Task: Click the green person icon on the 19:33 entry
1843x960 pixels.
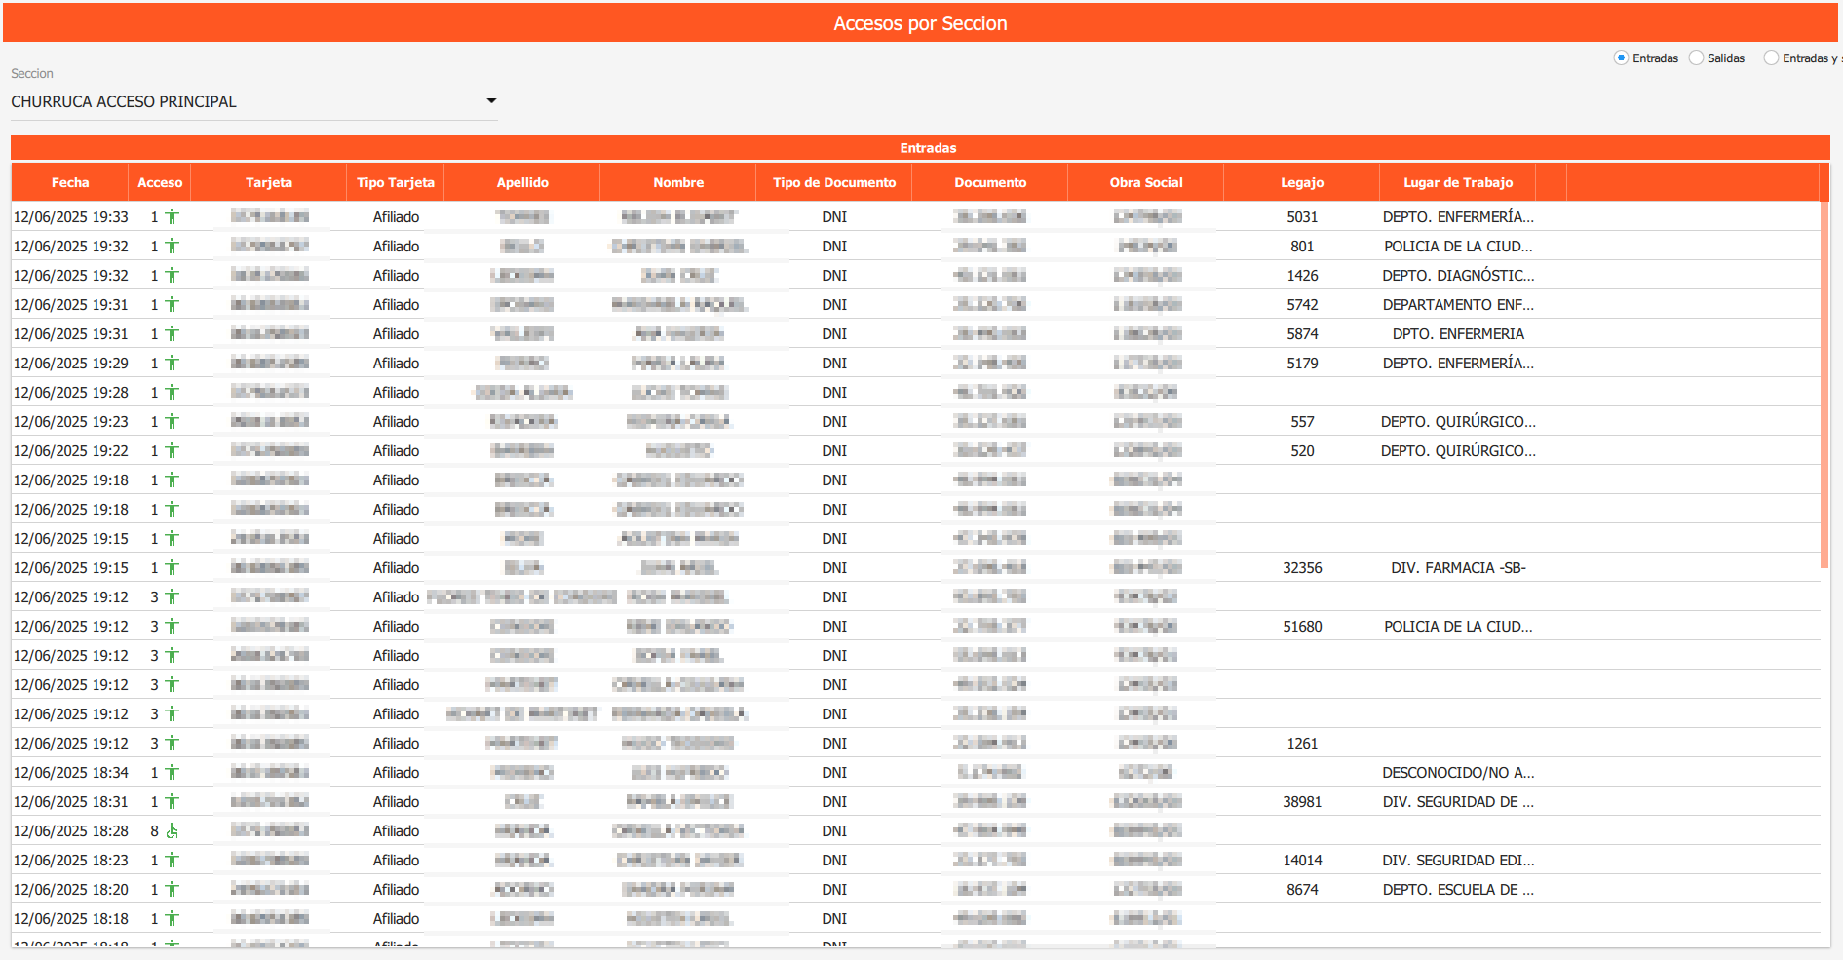Action: pyautogui.click(x=173, y=216)
